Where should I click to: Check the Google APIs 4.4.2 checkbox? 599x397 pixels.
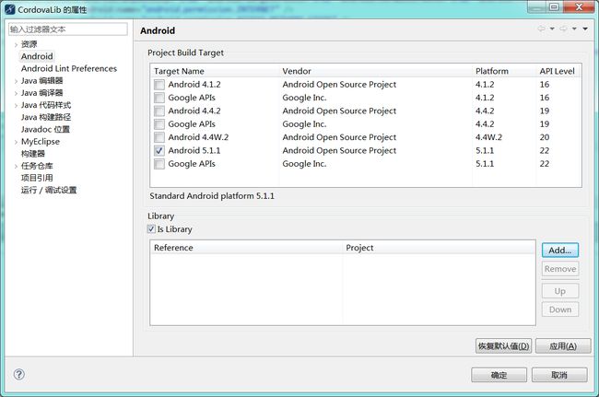pos(159,124)
